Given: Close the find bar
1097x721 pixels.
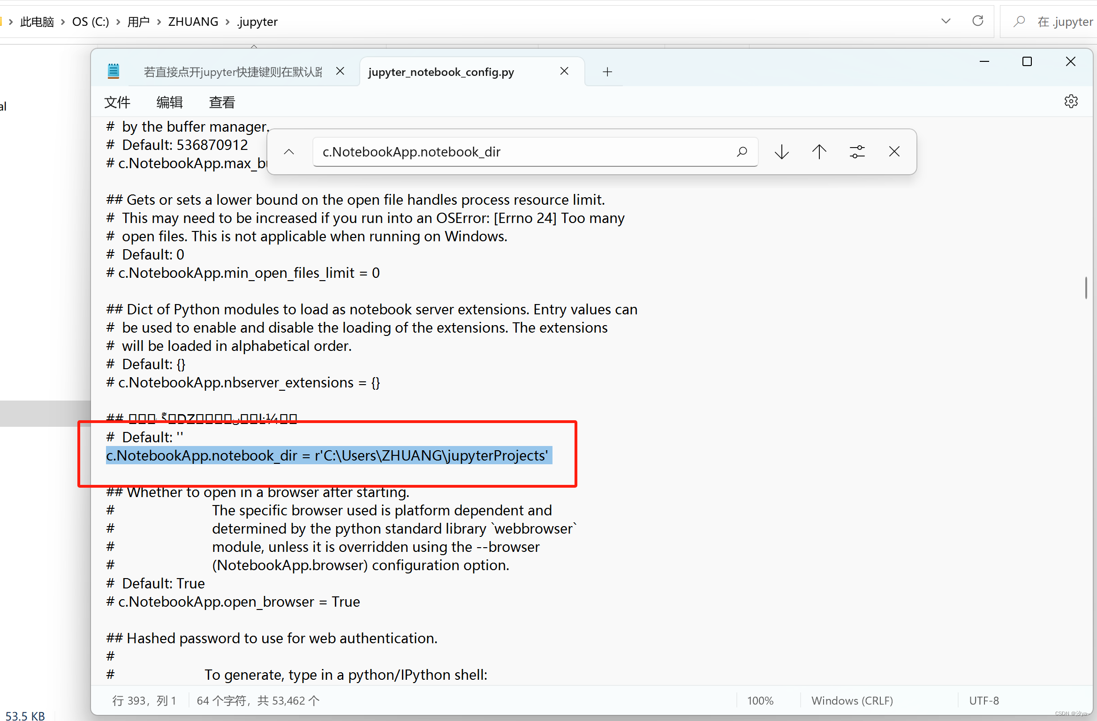Looking at the screenshot, I should click(894, 152).
